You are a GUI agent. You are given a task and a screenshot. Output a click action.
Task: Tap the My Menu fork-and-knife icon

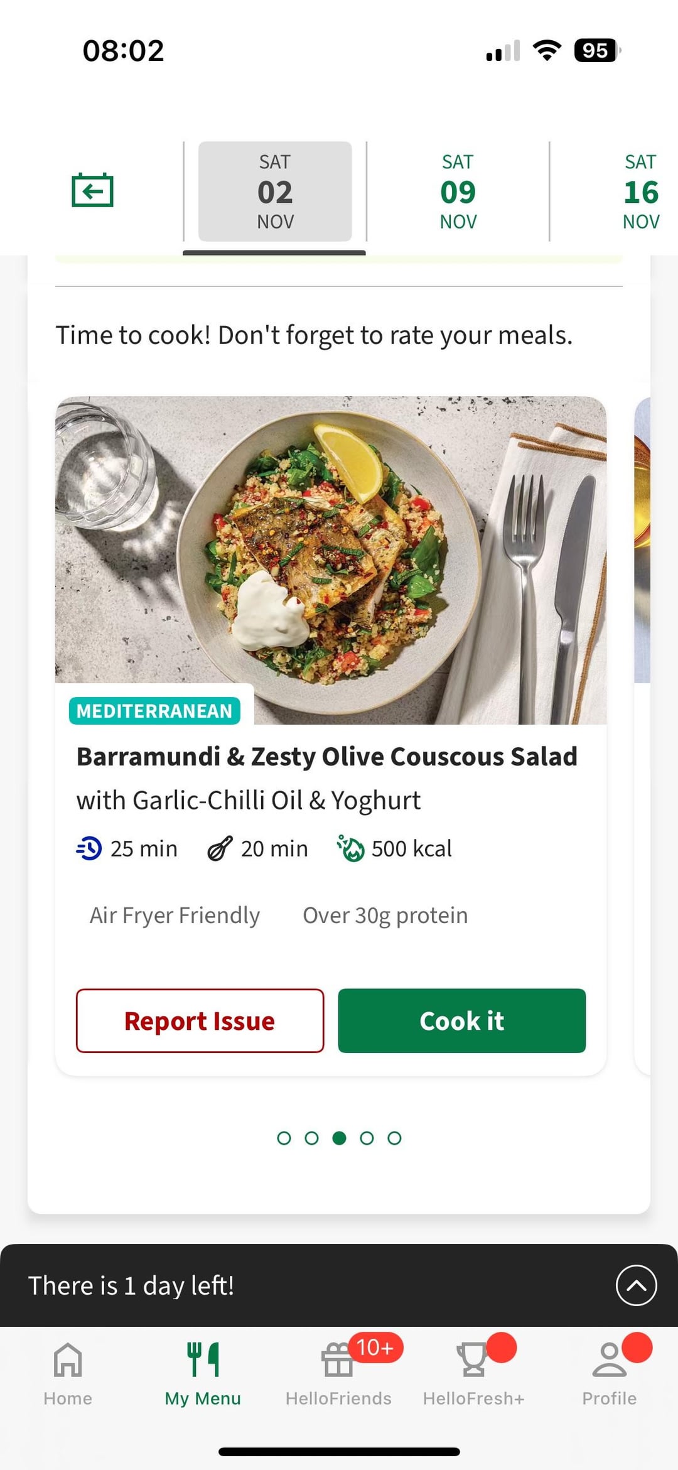203,1359
